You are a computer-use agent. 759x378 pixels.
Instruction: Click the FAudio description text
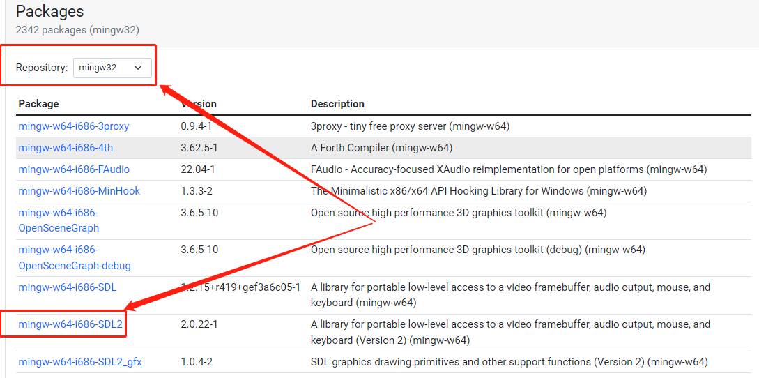pos(479,169)
